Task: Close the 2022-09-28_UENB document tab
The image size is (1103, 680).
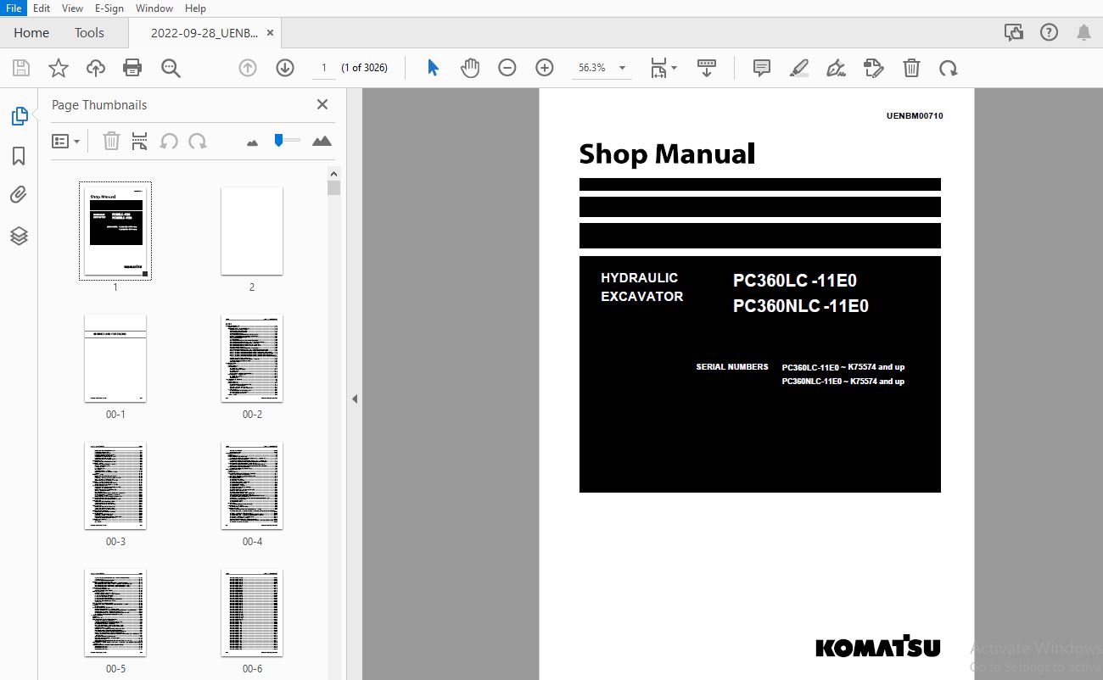Action: click(x=270, y=33)
